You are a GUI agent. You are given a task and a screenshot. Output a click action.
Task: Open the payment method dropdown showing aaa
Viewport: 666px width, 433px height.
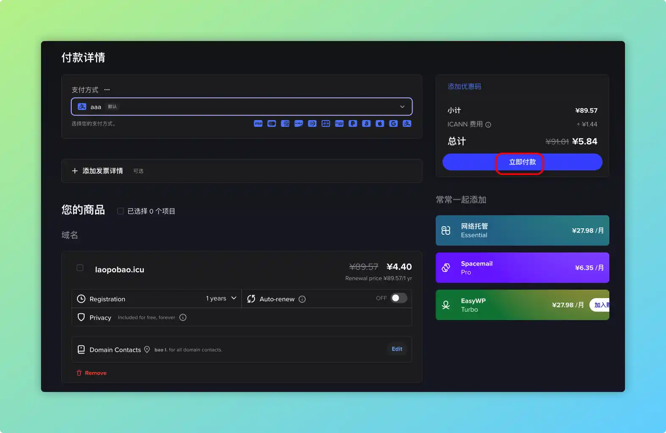tap(241, 107)
